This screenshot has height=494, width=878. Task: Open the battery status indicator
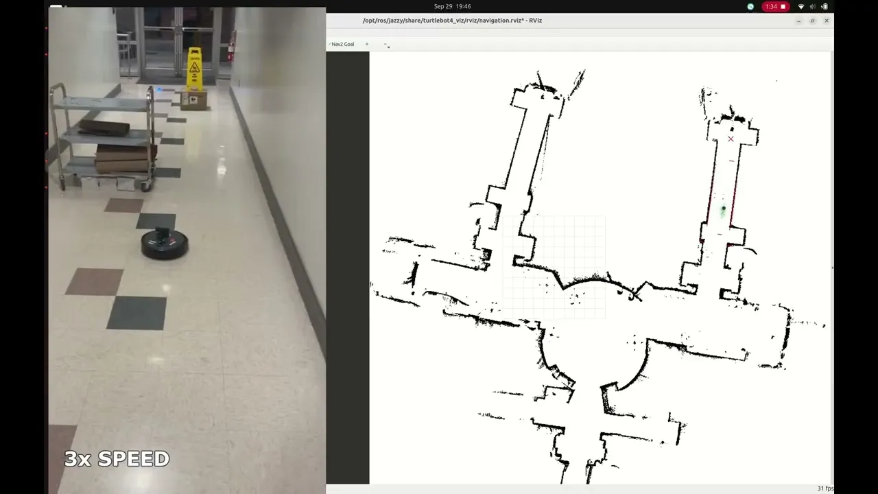tap(824, 6)
